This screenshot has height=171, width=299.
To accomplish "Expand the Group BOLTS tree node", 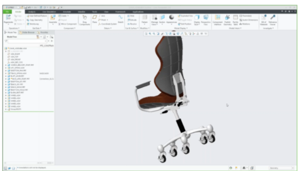I will tap(6, 109).
